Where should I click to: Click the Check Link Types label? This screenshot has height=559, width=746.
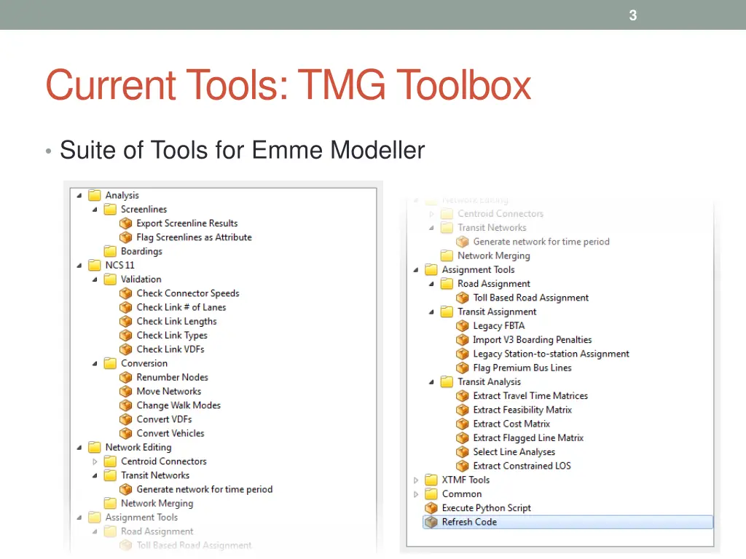click(172, 335)
